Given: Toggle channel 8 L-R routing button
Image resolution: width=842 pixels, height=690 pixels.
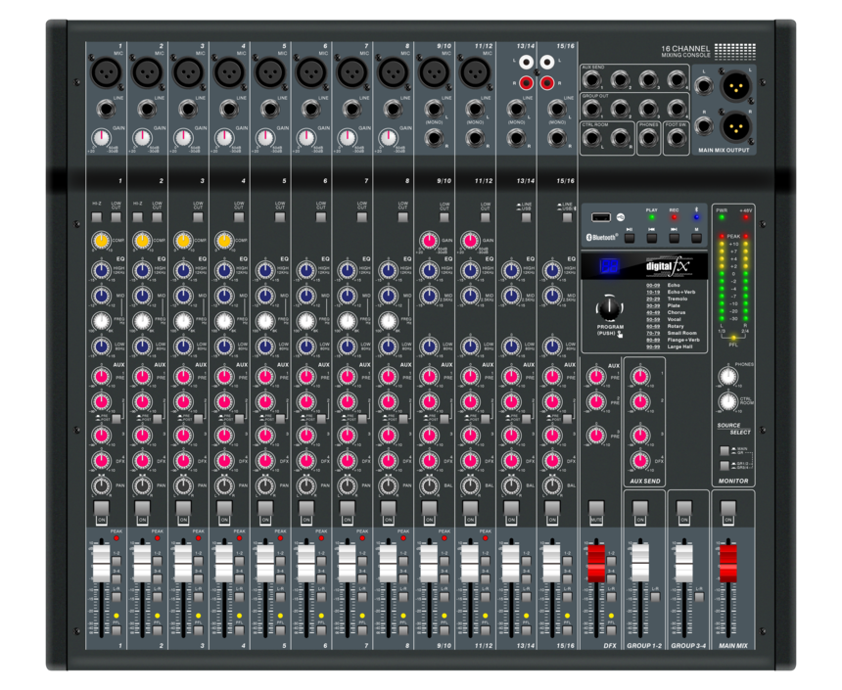Looking at the screenshot, I should coord(403,597).
